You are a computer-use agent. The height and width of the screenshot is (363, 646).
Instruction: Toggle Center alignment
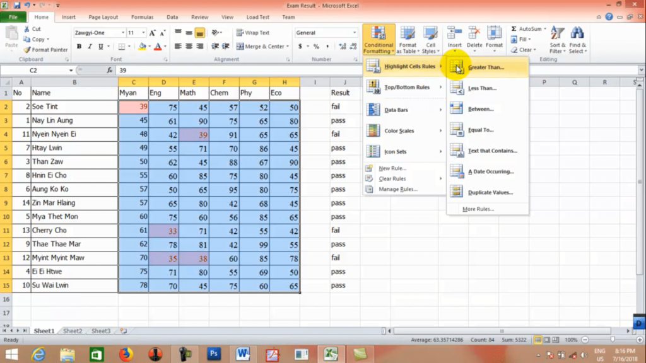(x=189, y=47)
